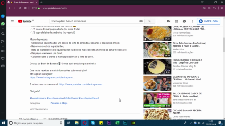Collapse description with MOSTRAR MENOS
Viewport: 225px width, 126px height.
39,109
